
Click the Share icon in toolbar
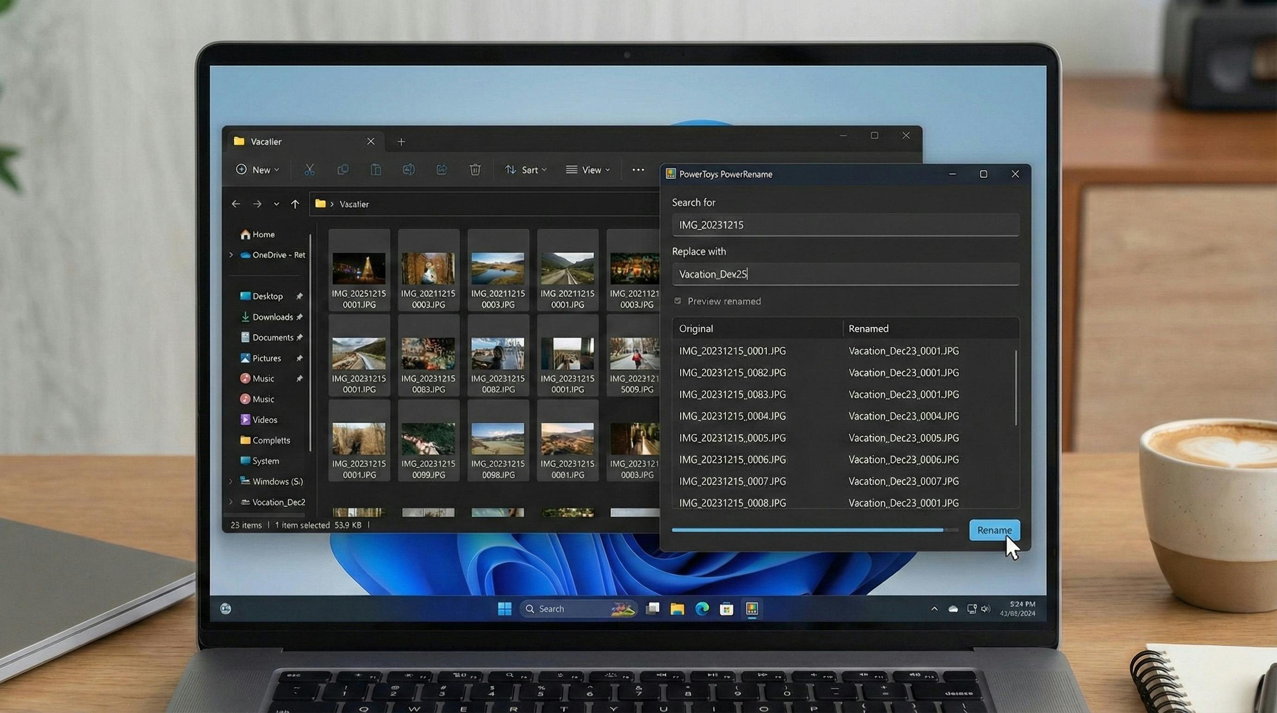(441, 170)
